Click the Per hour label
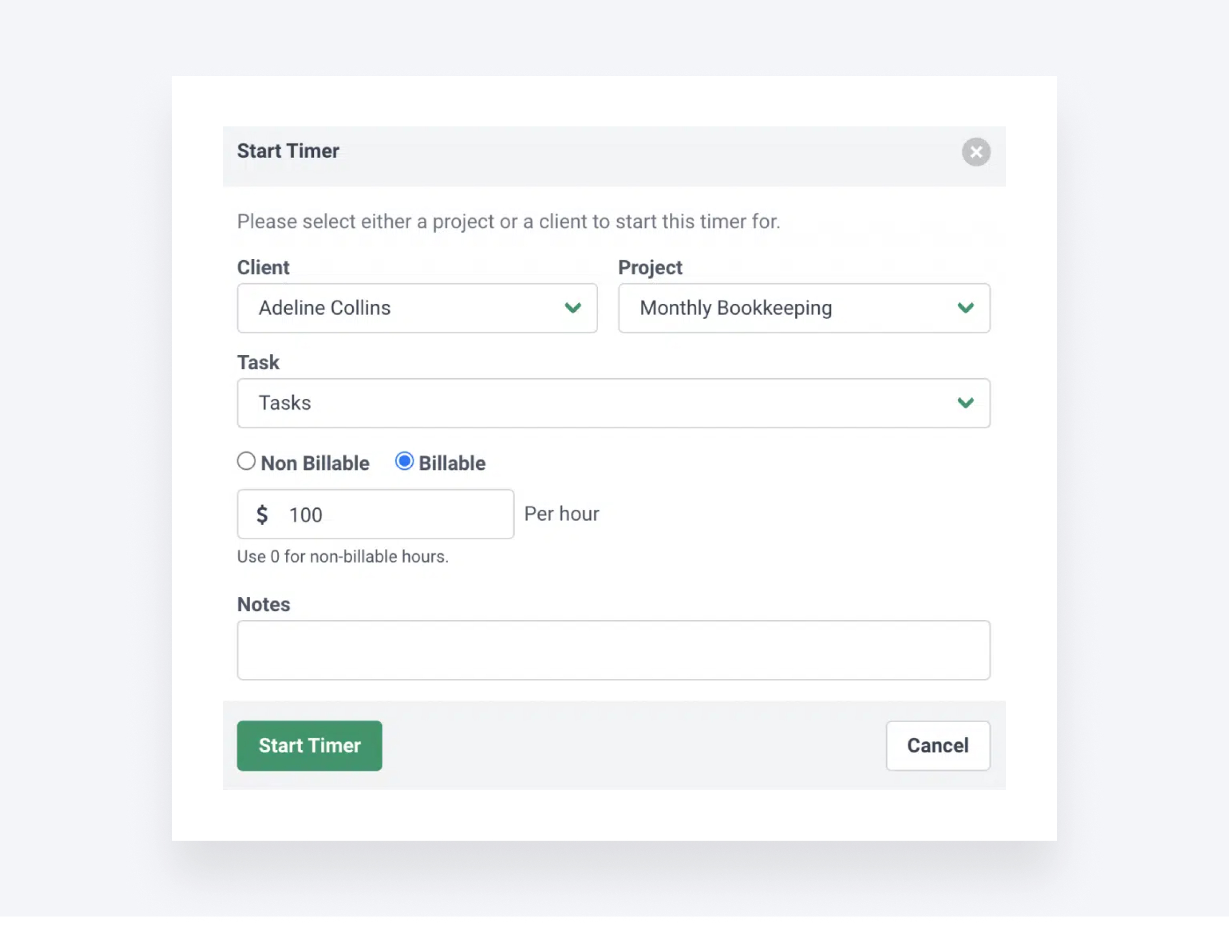Viewport: 1229px width, 926px height. pyautogui.click(x=562, y=514)
